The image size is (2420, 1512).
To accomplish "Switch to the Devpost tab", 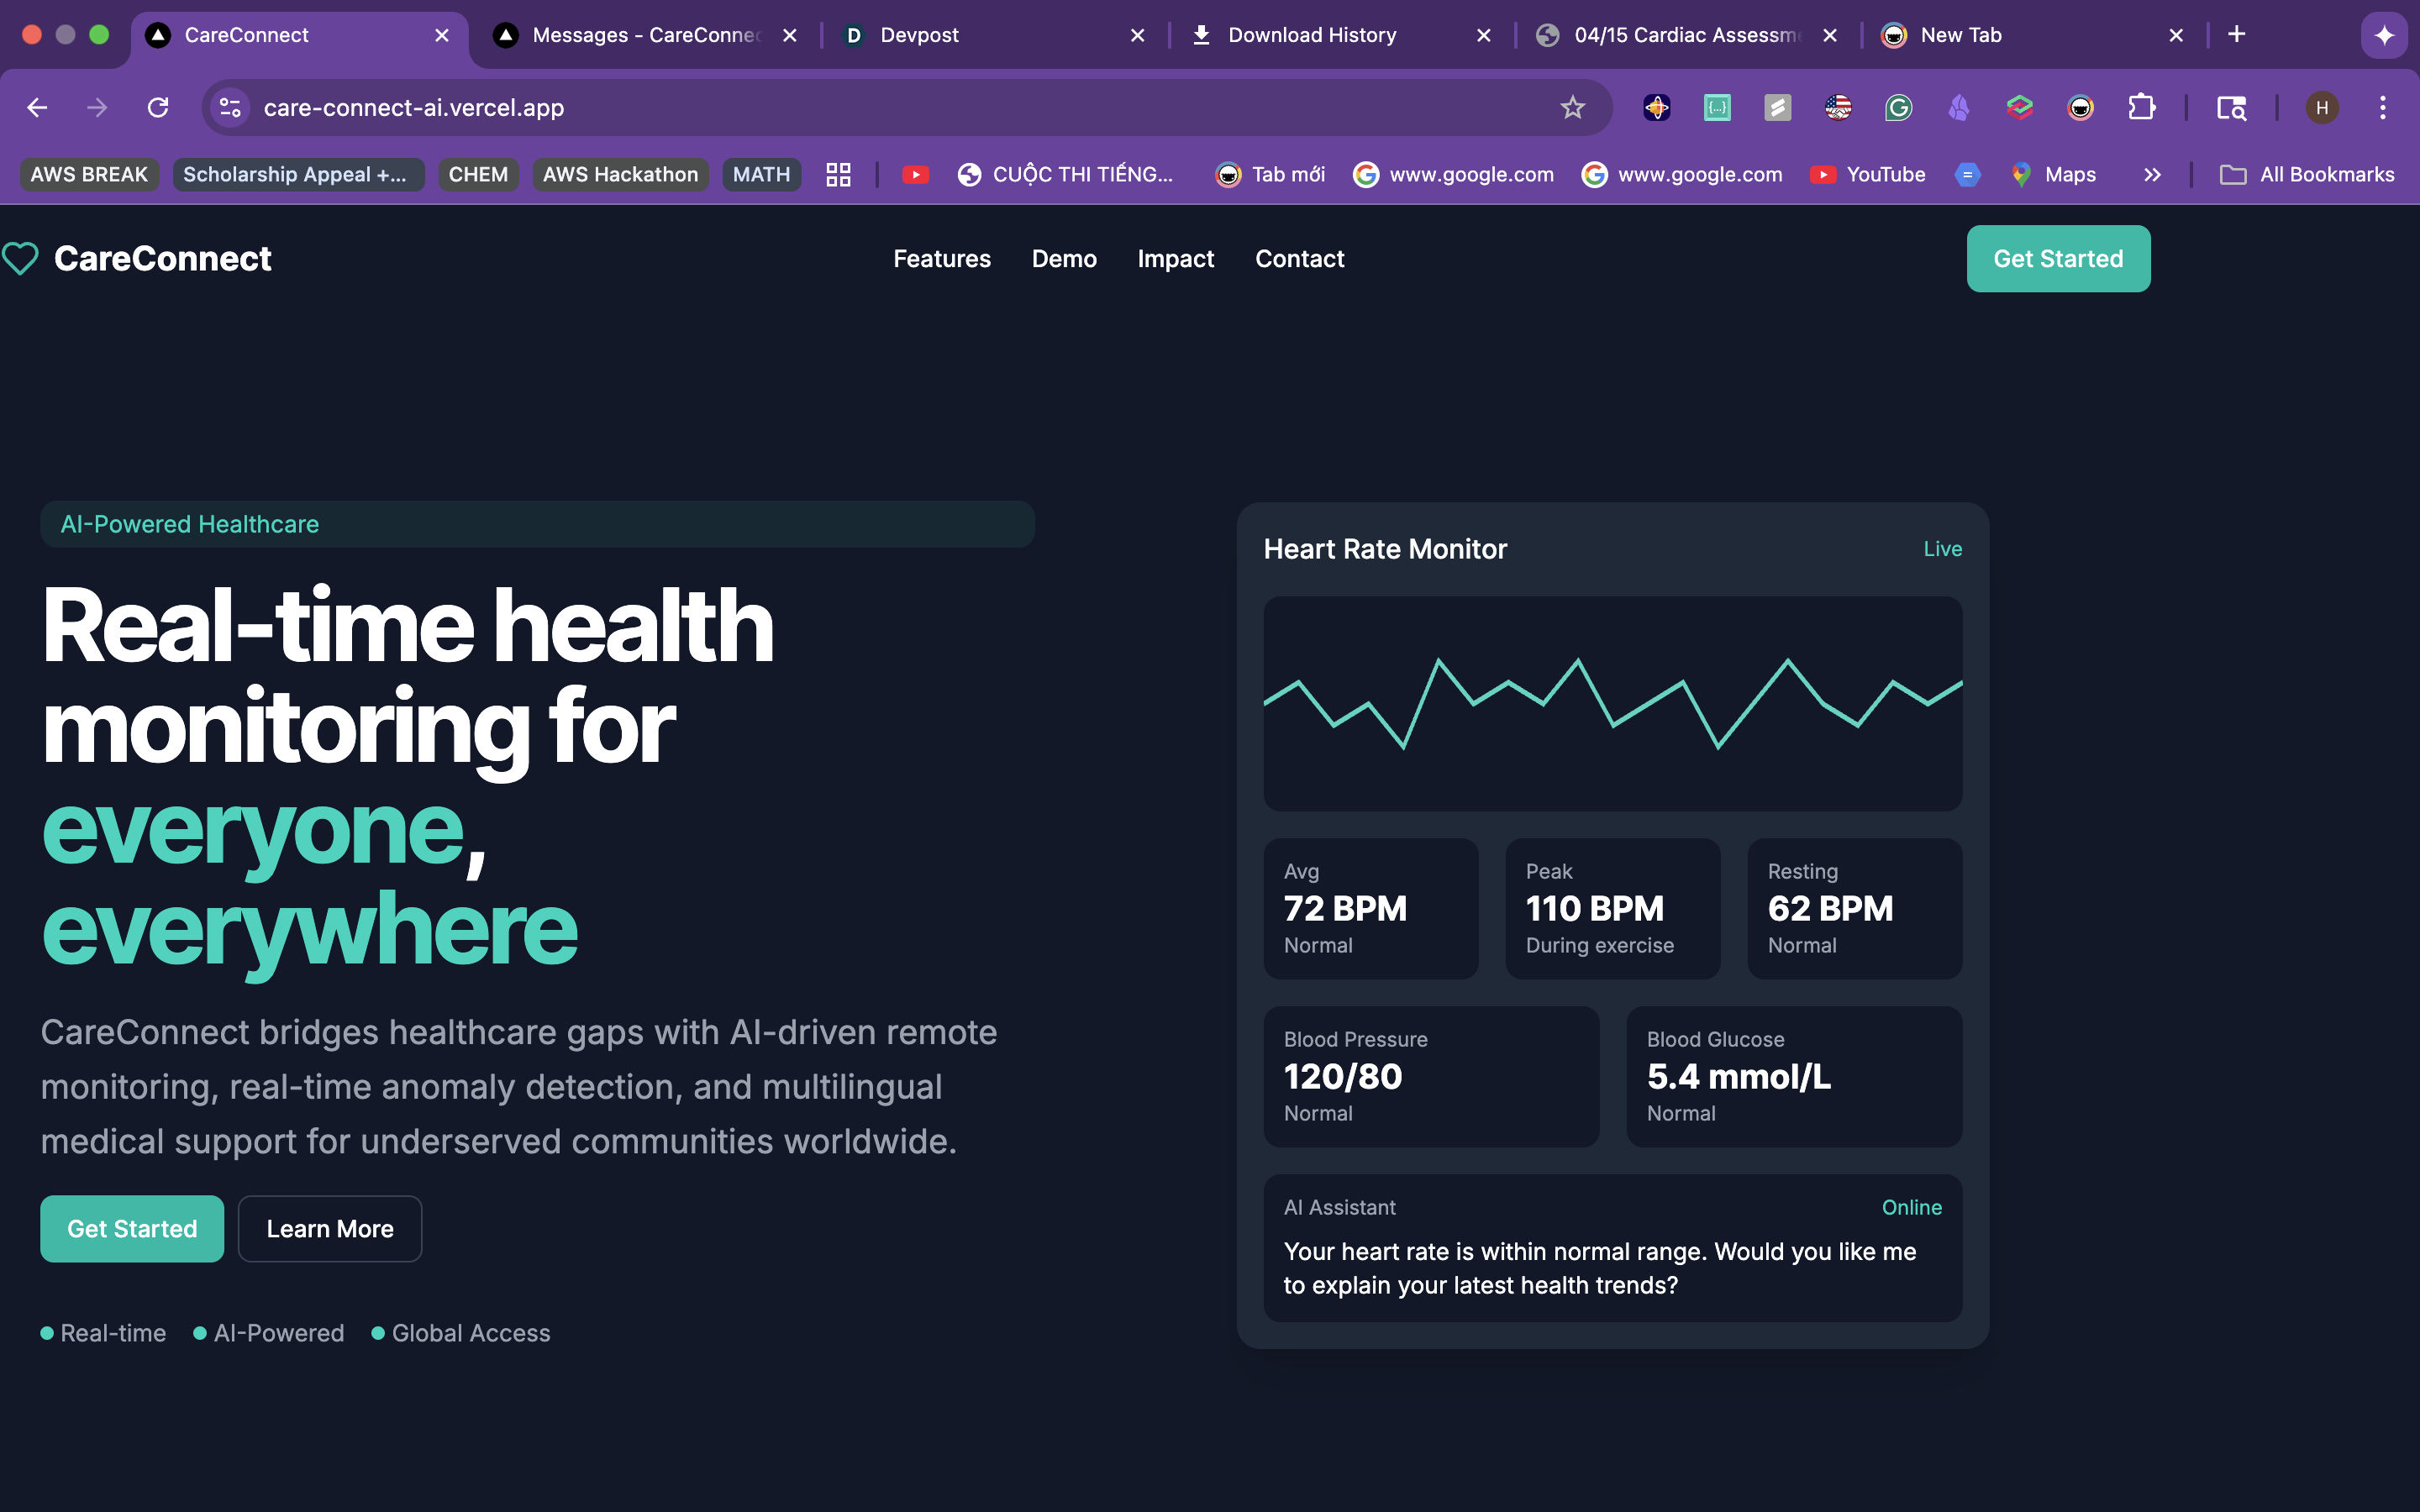I will 918,35.
